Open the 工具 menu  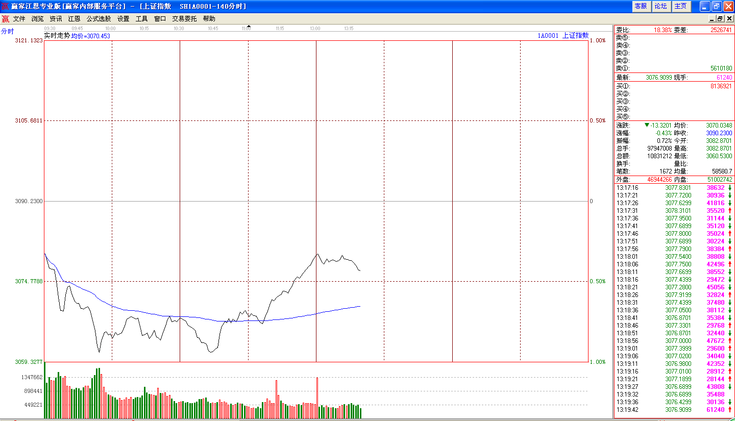click(x=141, y=19)
